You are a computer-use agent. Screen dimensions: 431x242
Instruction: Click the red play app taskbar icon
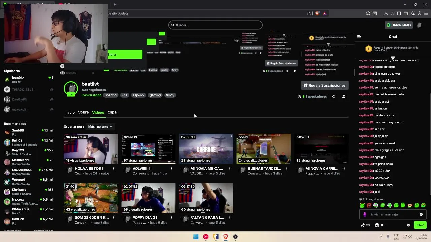(x=206, y=237)
